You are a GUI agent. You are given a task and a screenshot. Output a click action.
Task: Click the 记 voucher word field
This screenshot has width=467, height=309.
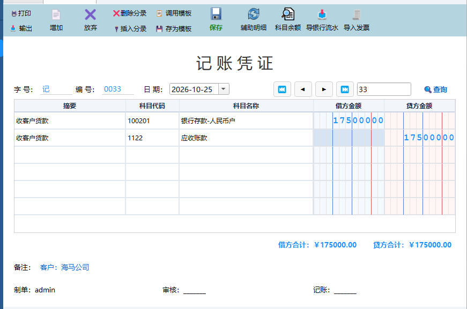(x=56, y=89)
